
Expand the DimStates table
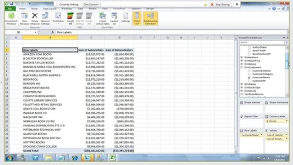point(242,91)
